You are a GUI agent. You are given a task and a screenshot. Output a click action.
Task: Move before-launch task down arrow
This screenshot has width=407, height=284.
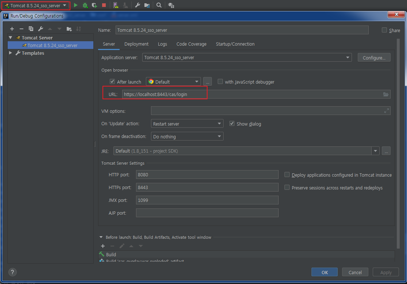(141, 246)
